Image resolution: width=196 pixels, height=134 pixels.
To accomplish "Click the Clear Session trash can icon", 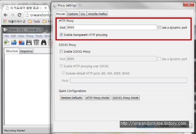I will [36, 42].
